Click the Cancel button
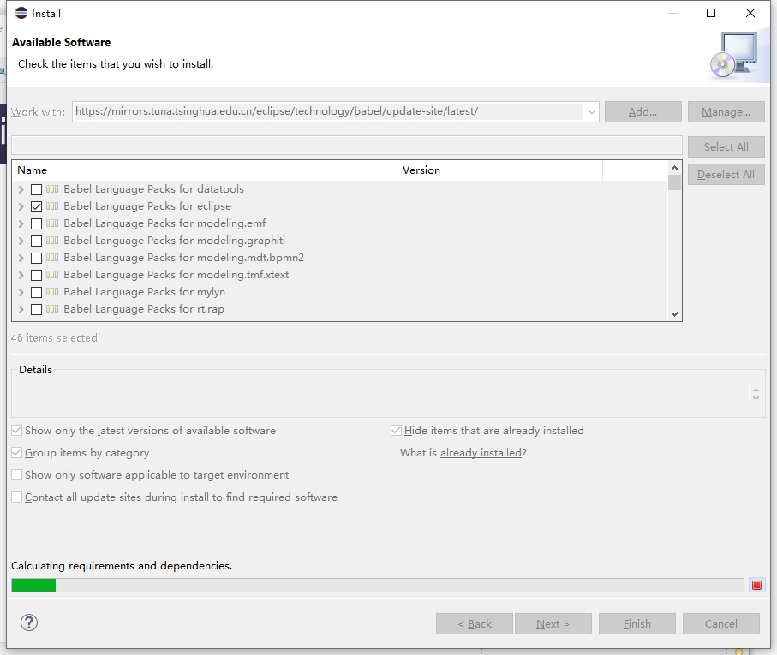This screenshot has width=777, height=655. click(721, 624)
